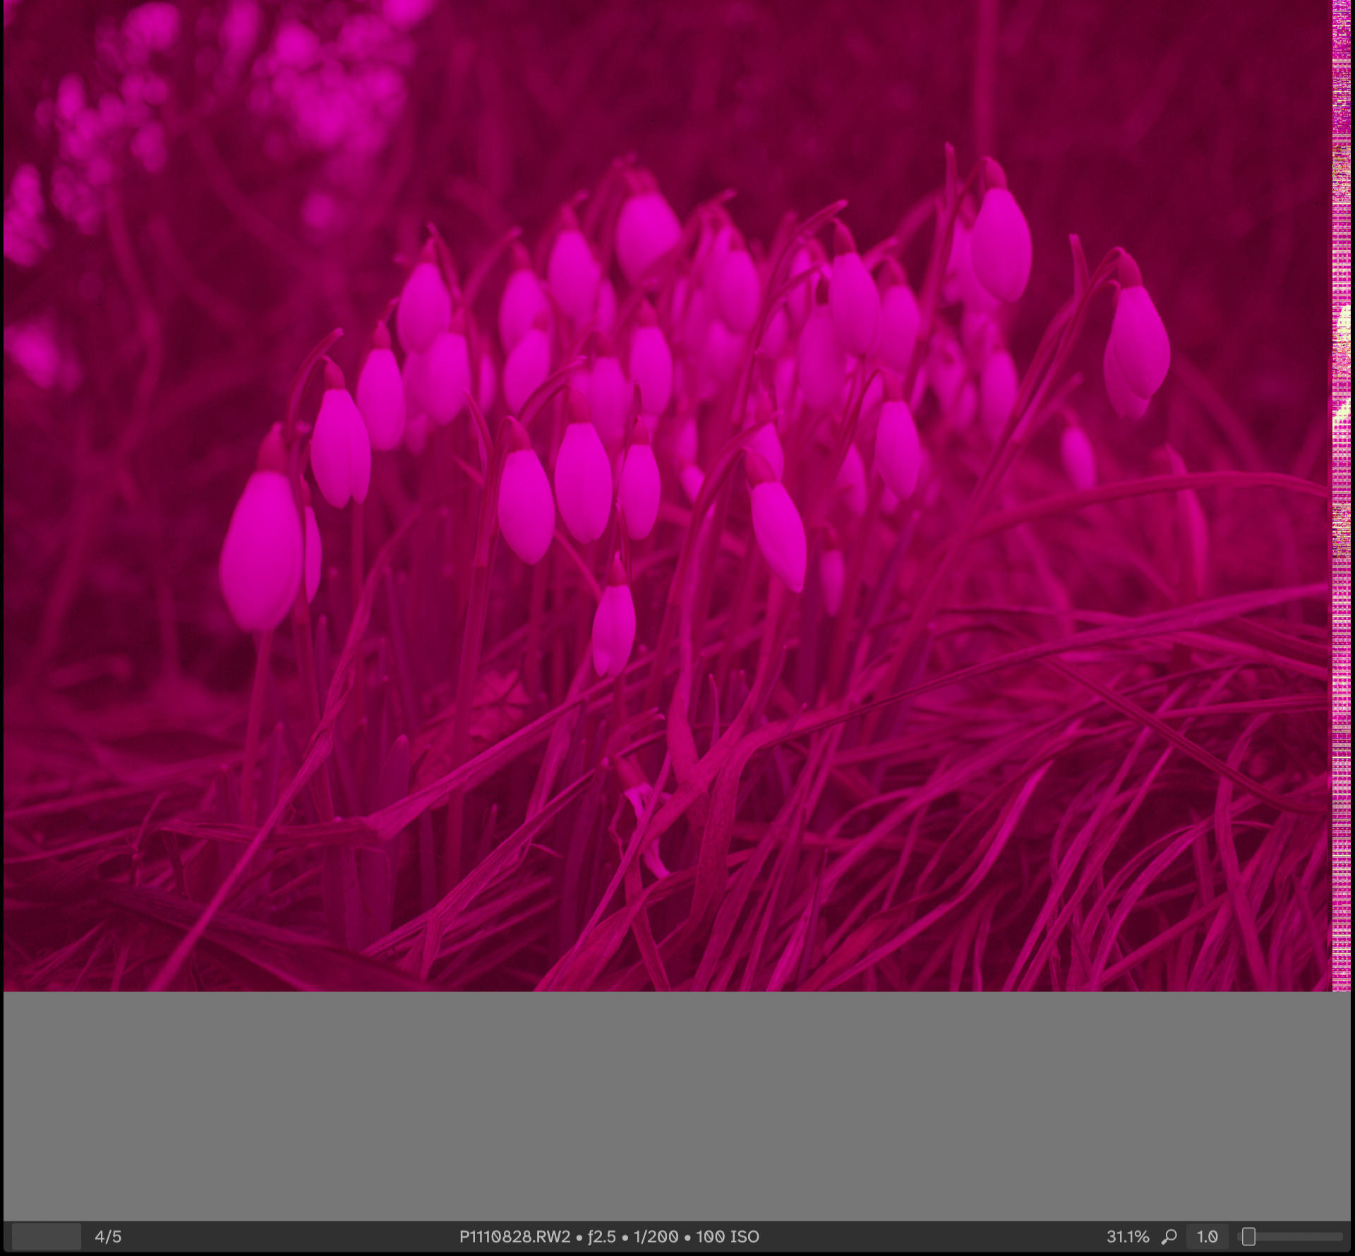Click the 31.1% zoom percentage readout

[x=1127, y=1237]
